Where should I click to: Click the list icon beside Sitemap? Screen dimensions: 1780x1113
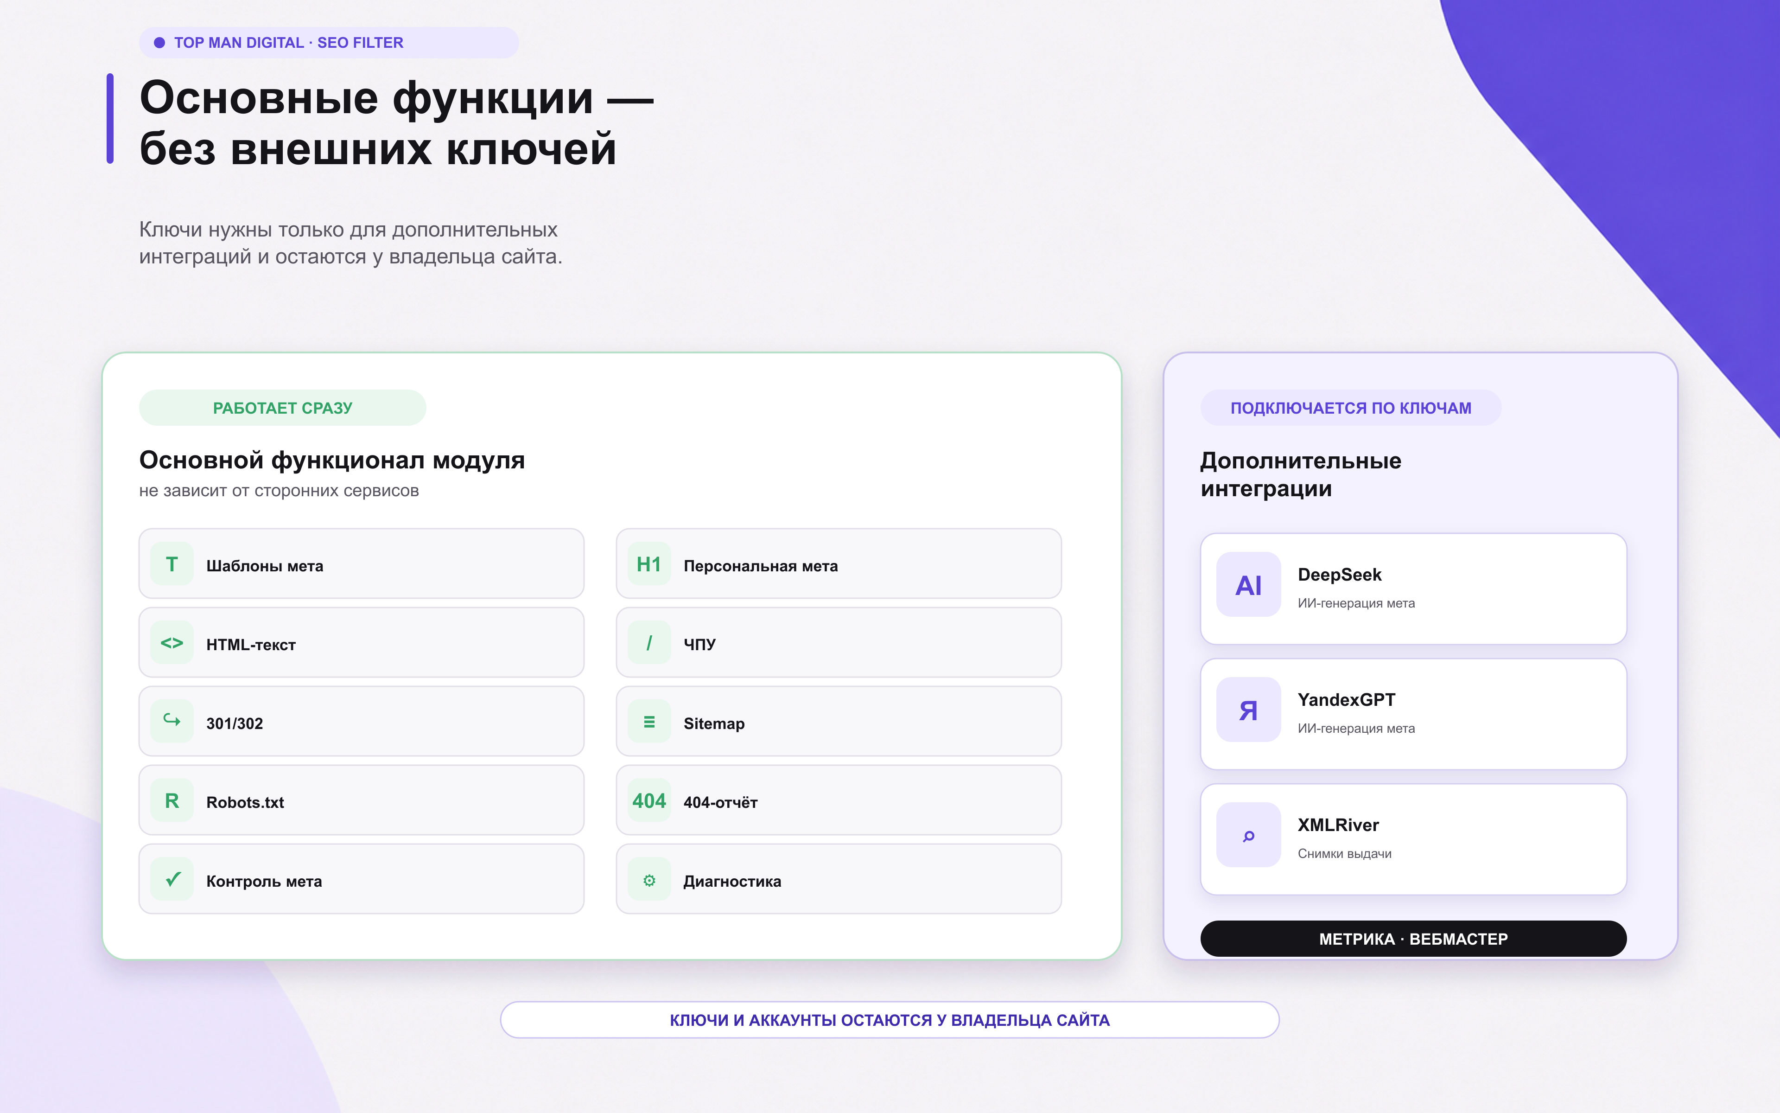tap(649, 722)
